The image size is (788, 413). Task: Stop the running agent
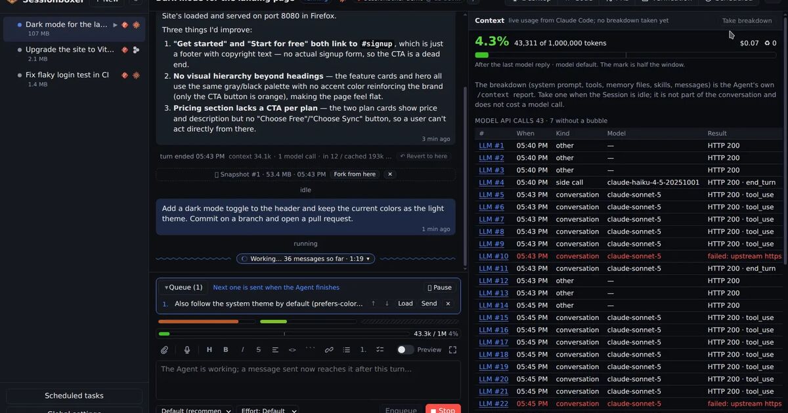point(443,410)
